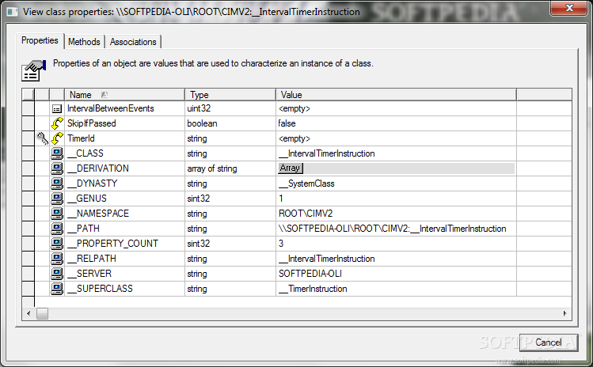Click the __CLASS system property icon

click(x=57, y=153)
